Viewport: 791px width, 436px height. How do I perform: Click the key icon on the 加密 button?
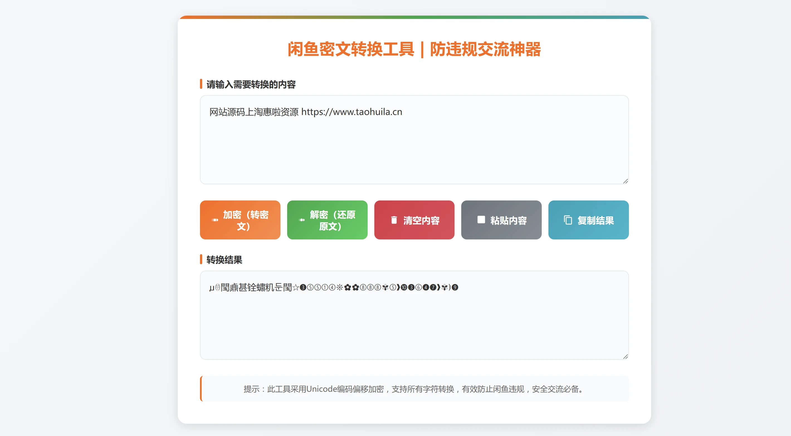pyautogui.click(x=215, y=220)
